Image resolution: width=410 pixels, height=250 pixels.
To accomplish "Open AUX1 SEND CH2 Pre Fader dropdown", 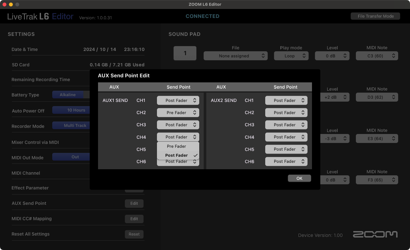I will click(x=178, y=113).
